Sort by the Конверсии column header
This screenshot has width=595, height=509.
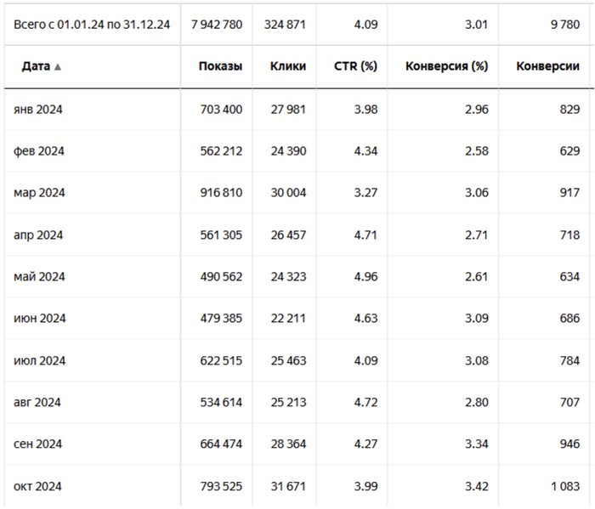(x=547, y=66)
